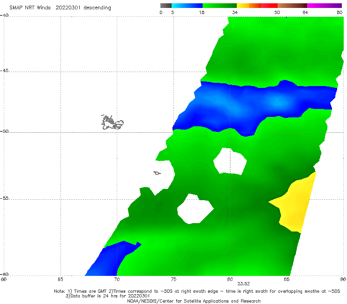Click the '50' label under the color bar
The height and width of the screenshot is (304, 347).
pyautogui.click(x=277, y=12)
